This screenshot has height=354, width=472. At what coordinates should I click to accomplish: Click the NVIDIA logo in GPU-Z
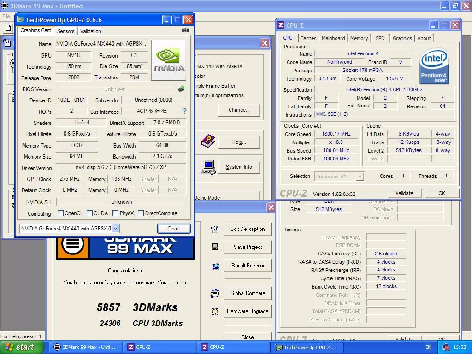pyautogui.click(x=169, y=60)
